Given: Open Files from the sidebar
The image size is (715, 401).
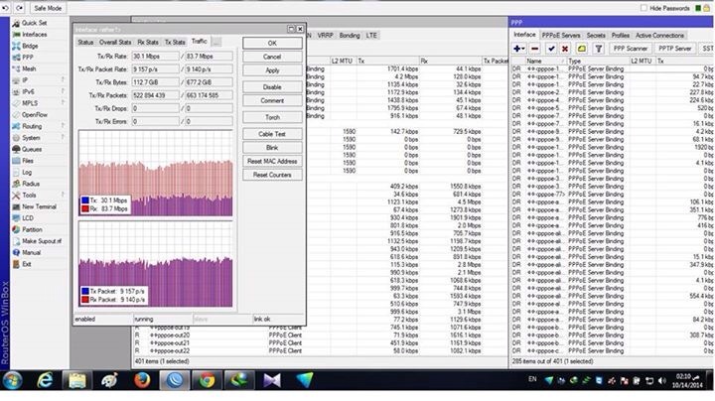Looking at the screenshot, I should [x=23, y=161].
